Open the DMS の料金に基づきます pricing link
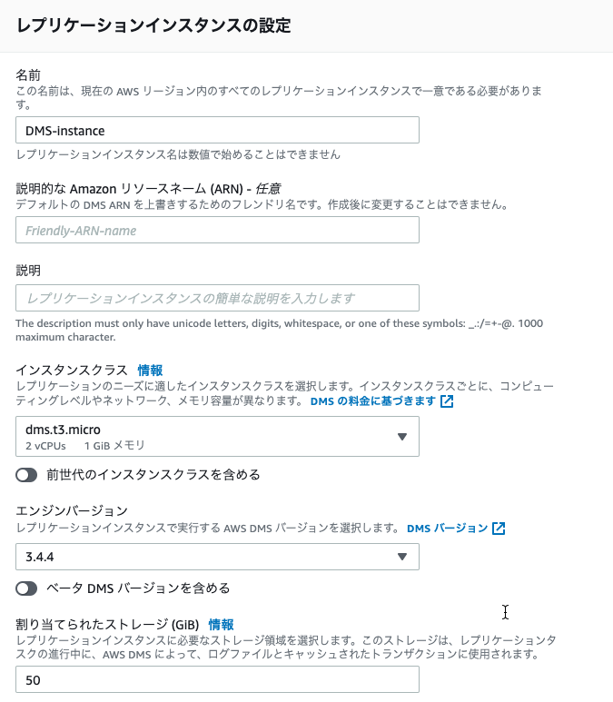This screenshot has height=702, width=613. [373, 401]
